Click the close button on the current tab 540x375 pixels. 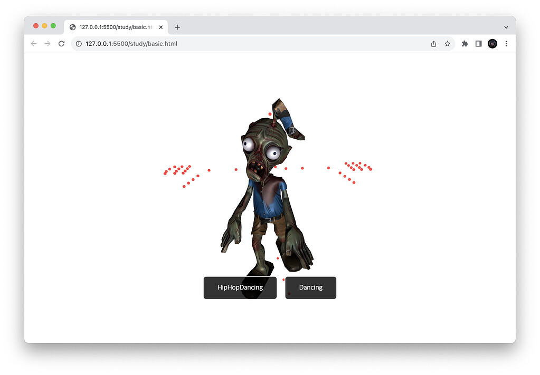pyautogui.click(x=161, y=27)
